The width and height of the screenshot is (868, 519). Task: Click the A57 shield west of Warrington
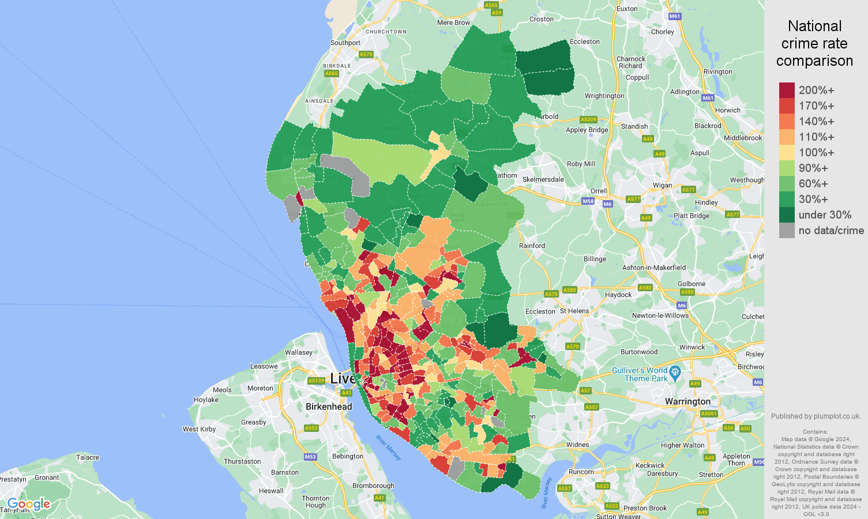585,390
